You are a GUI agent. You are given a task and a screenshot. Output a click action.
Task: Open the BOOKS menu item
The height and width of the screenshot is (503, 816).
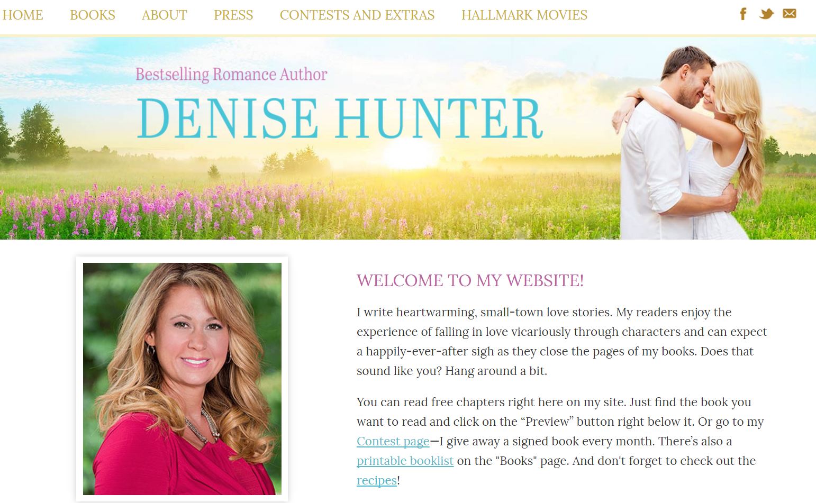click(93, 15)
